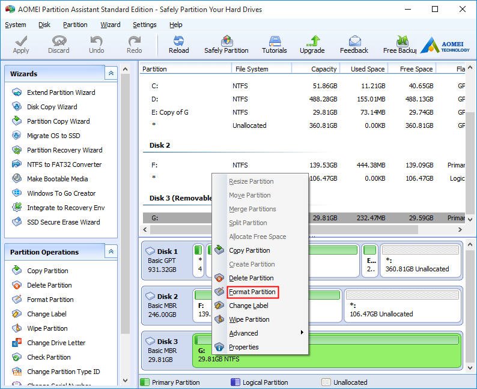Select the C: partition row
This screenshot has height=389, width=477.
tap(303, 86)
